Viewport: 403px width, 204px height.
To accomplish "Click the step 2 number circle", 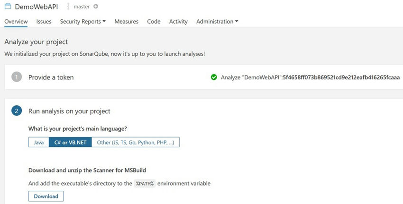I will [x=17, y=111].
